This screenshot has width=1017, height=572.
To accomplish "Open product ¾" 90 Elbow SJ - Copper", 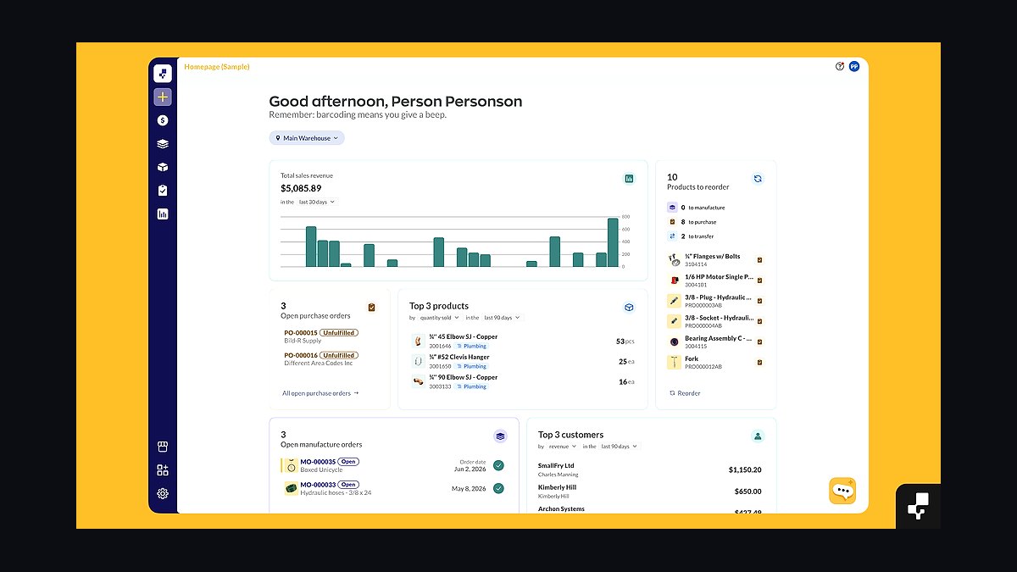I will coord(464,378).
